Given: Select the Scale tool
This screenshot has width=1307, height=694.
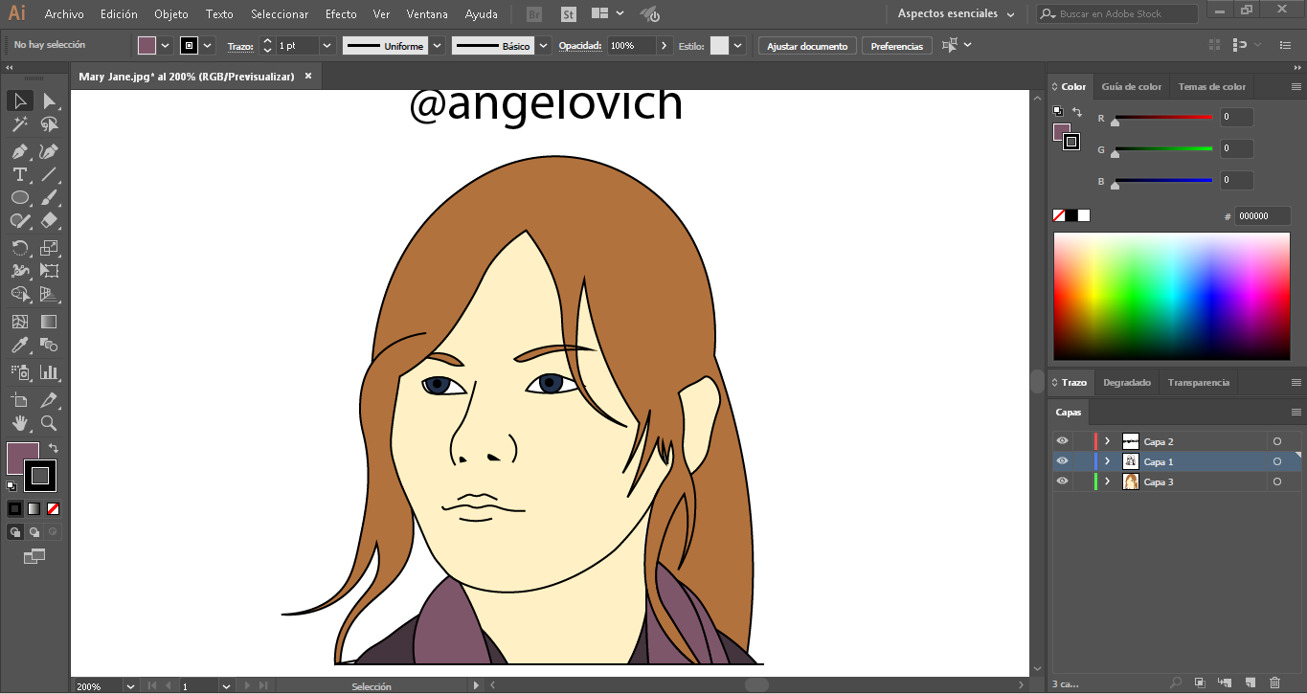Looking at the screenshot, I should pos(49,248).
